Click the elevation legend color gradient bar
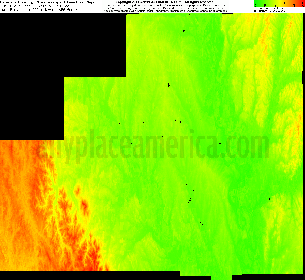Screen dimensions: 305x280 coord(280,2)
